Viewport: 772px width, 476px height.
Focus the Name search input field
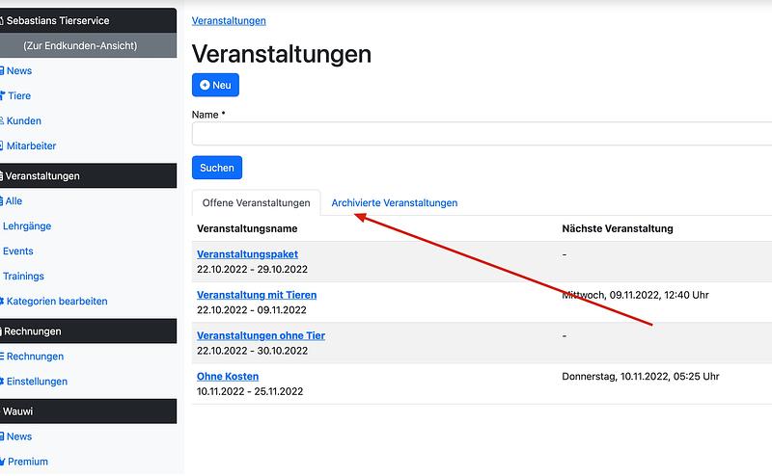coord(482,134)
